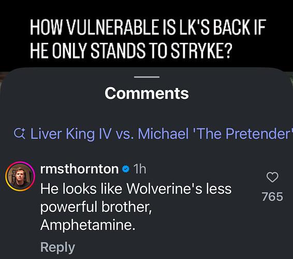Tap the blue verified badge next to rmsthornton
This screenshot has width=293, height=259.
pyautogui.click(x=126, y=169)
